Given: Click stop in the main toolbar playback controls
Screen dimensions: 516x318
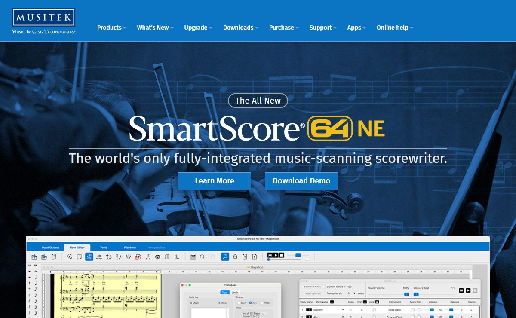Looking at the screenshot, I should coord(281,255).
